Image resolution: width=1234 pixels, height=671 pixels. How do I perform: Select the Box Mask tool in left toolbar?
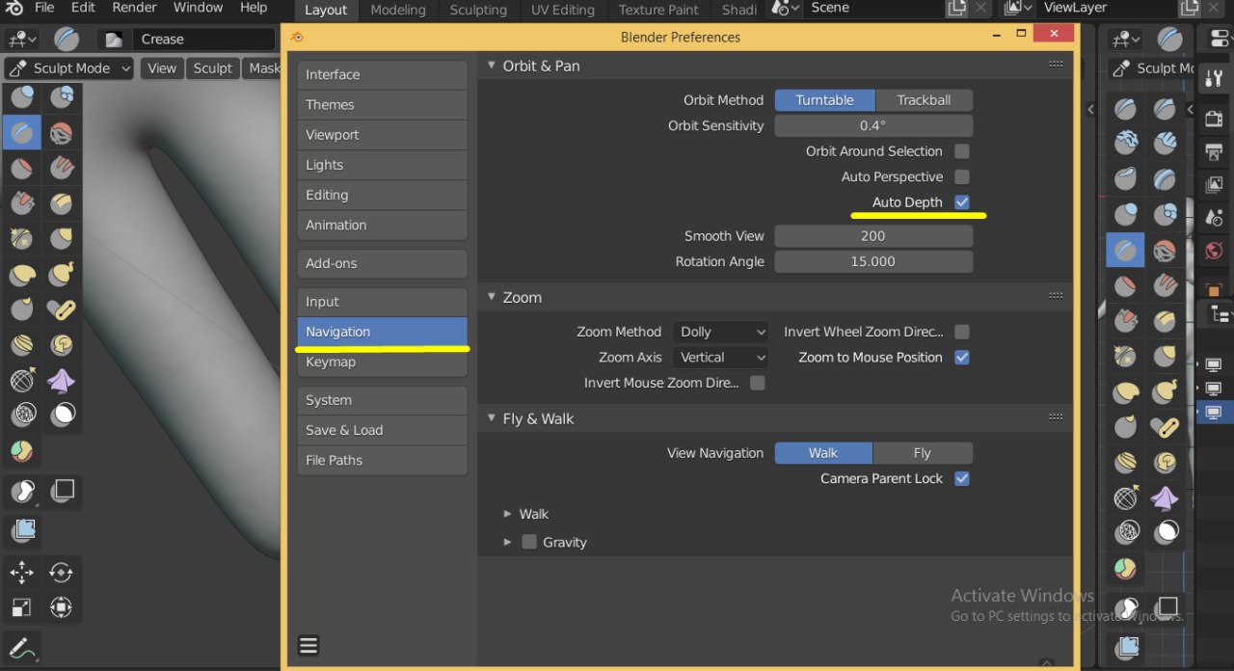22,491
